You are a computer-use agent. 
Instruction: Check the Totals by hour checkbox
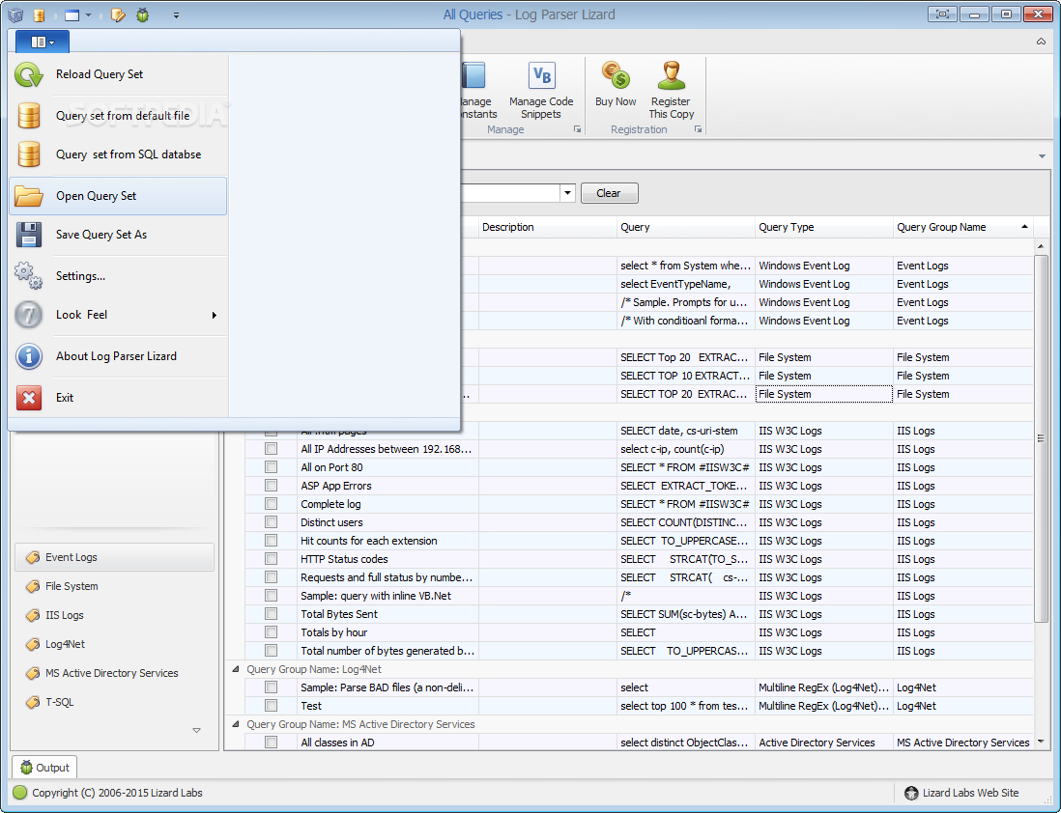272,631
